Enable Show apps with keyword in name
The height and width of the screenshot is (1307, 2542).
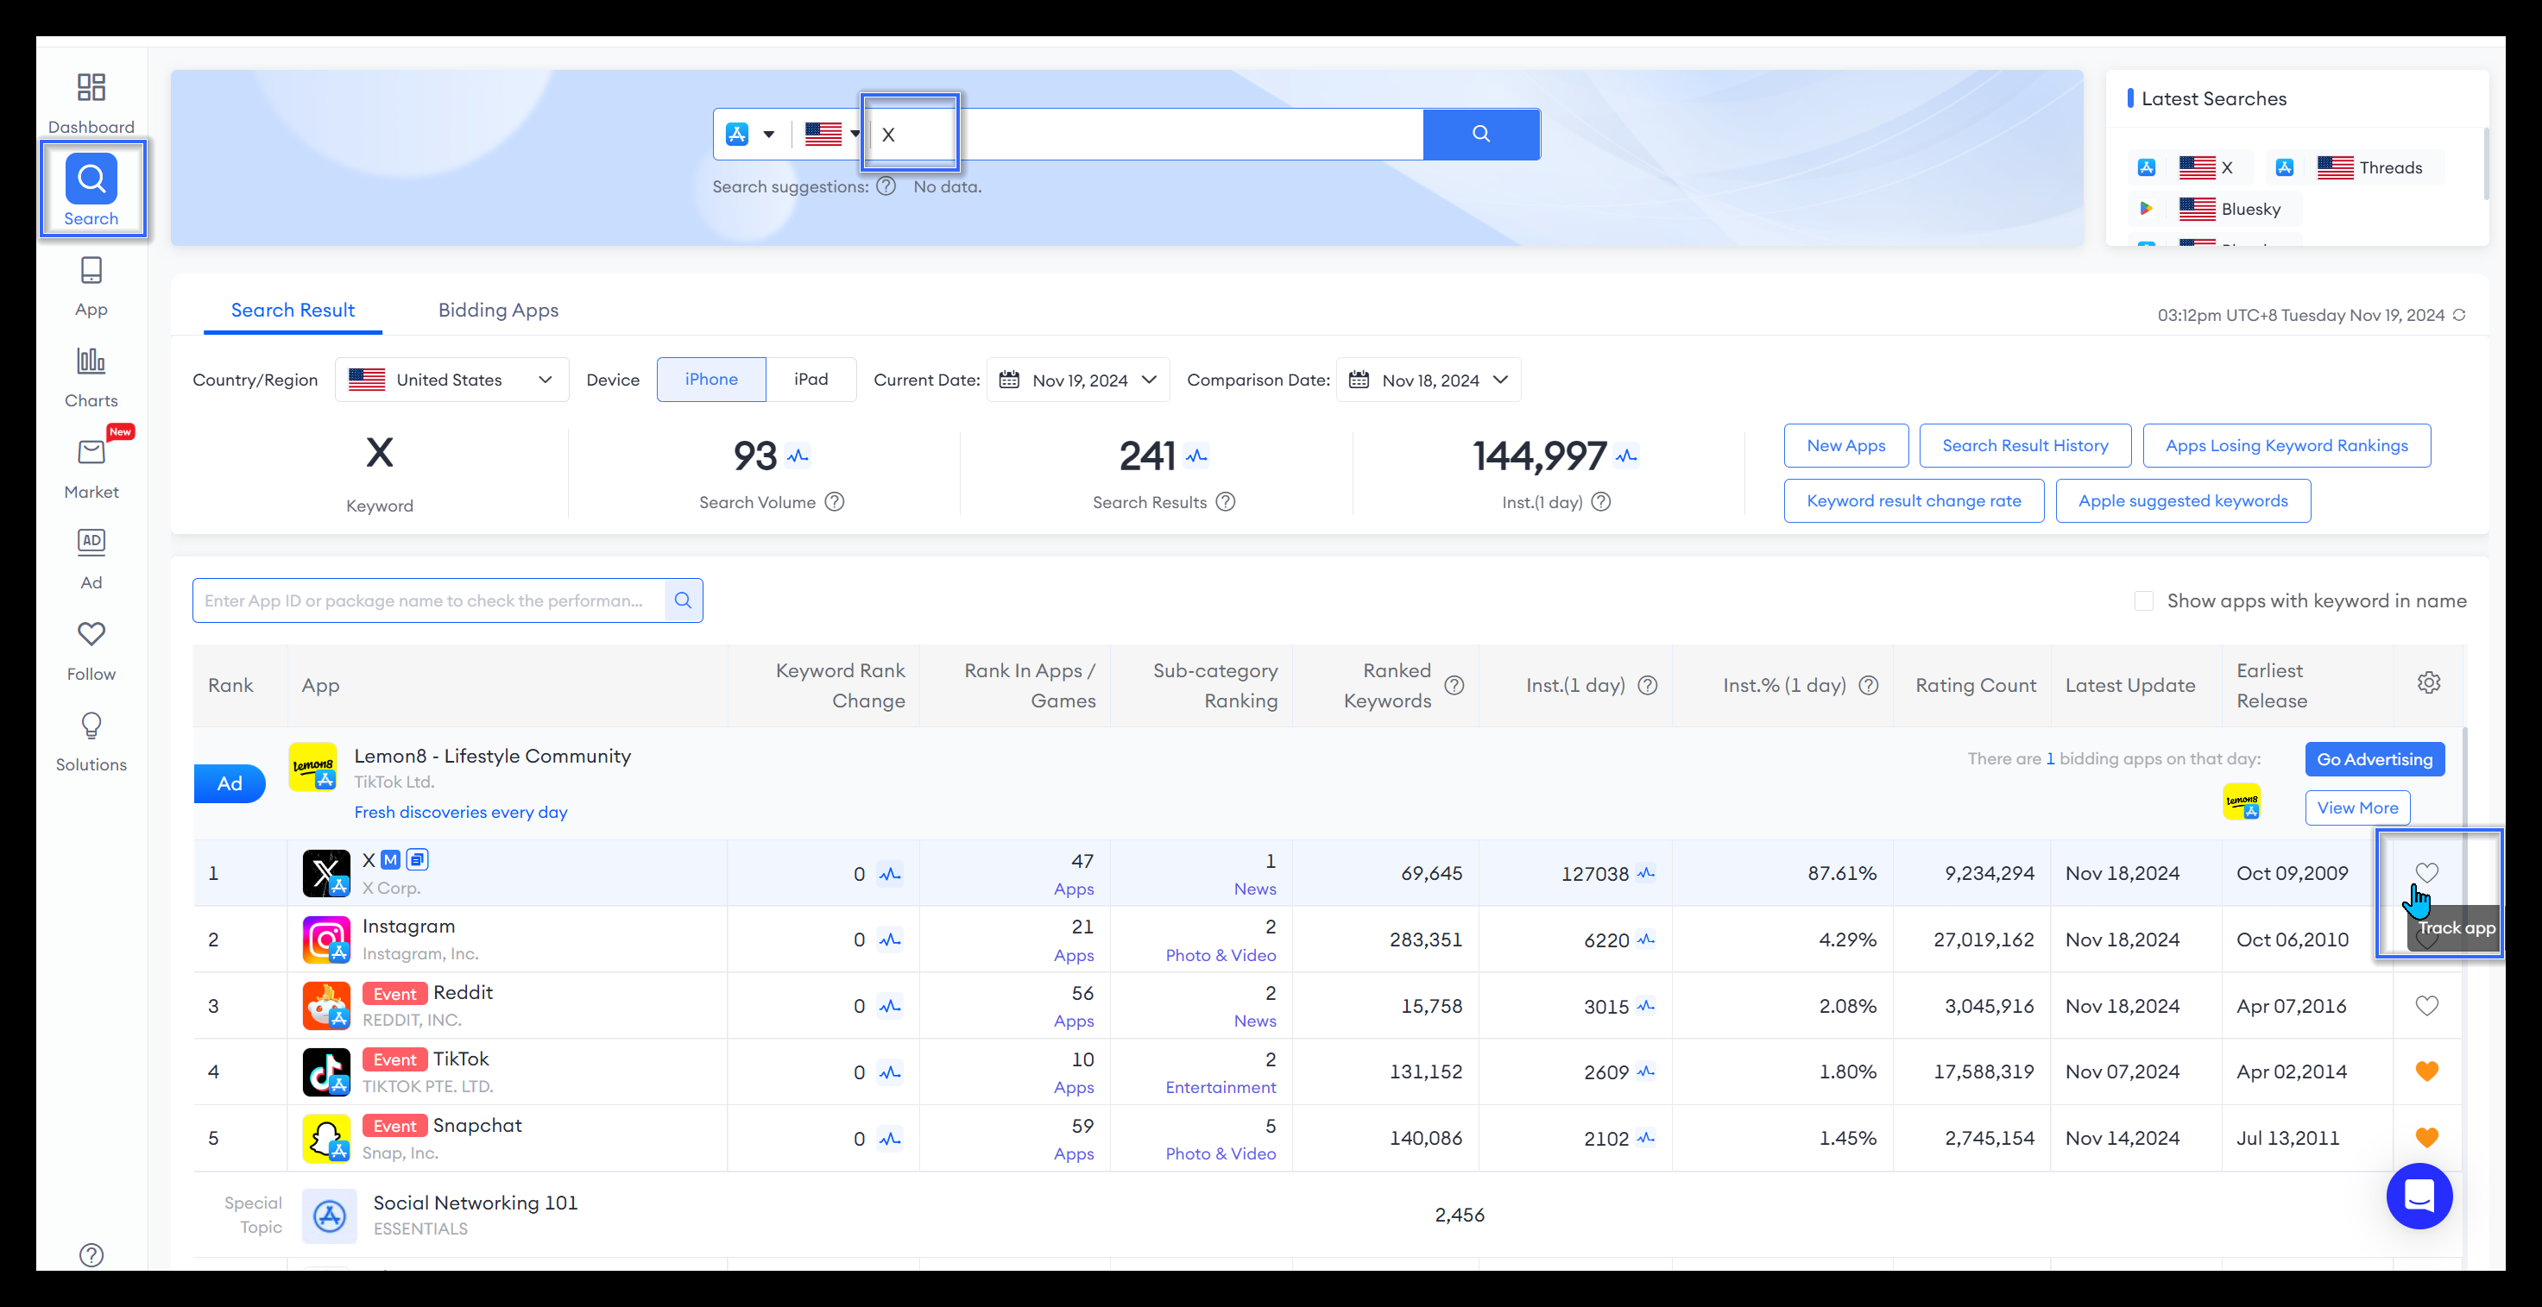[2143, 600]
